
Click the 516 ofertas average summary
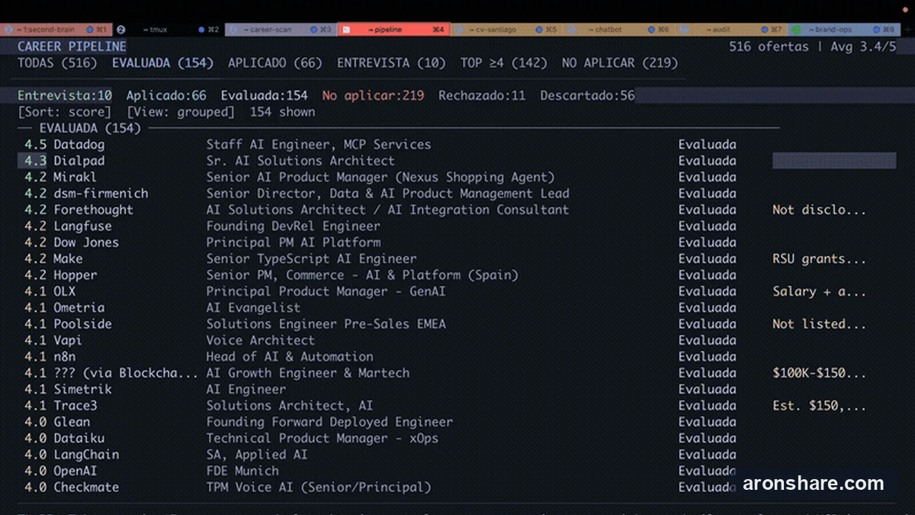[x=813, y=47]
